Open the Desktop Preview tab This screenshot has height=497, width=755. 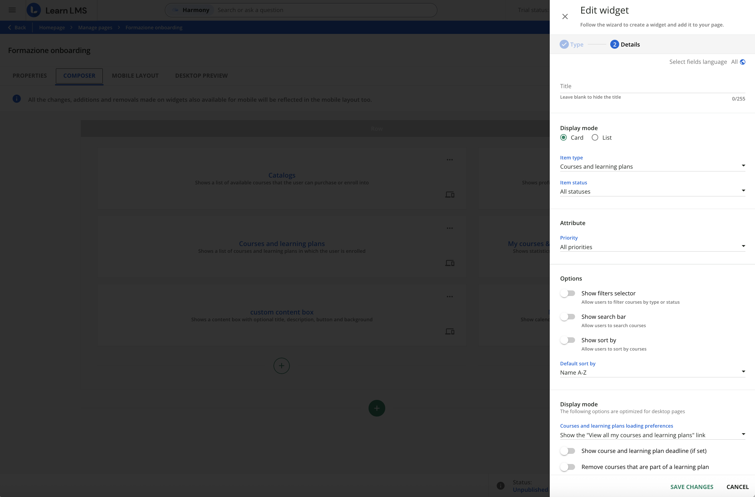pos(202,76)
